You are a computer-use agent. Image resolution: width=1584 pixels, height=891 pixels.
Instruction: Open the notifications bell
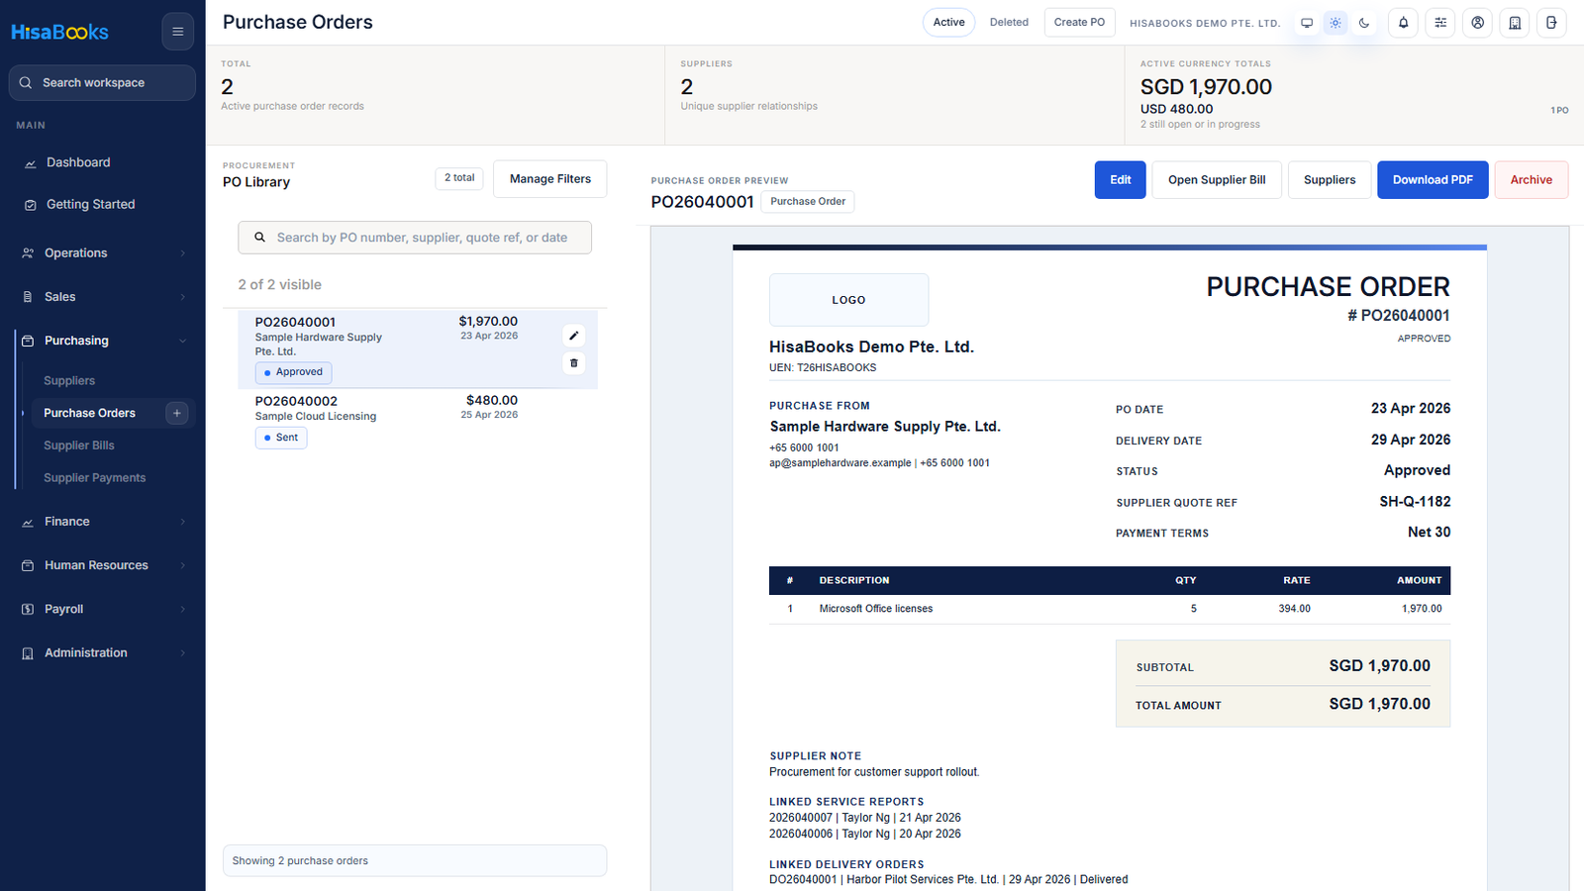(x=1403, y=23)
